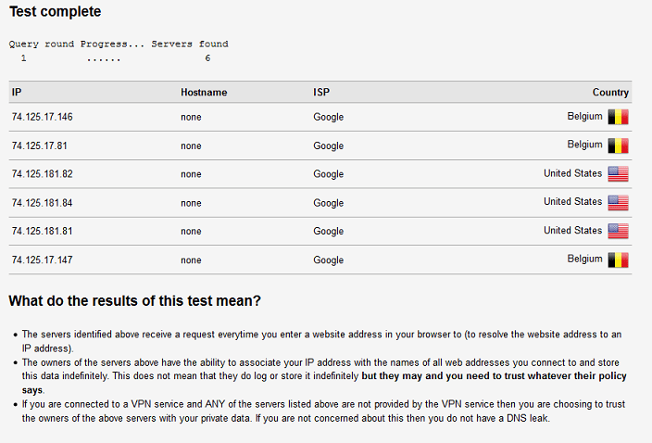Click the Belgium flag beside 74.125.17.81

click(618, 146)
